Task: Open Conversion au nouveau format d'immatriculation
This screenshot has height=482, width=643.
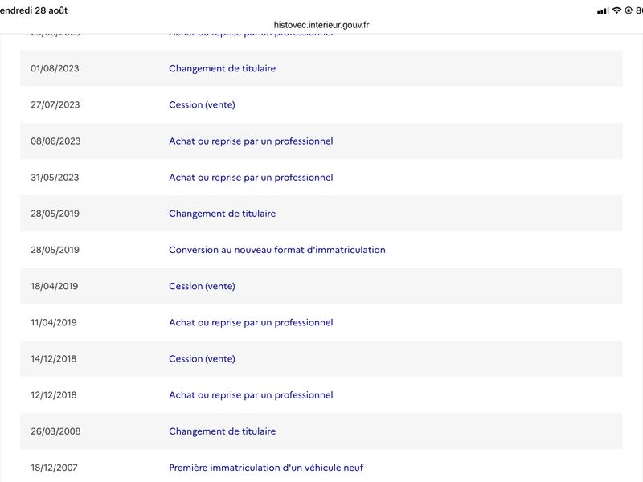Action: tap(277, 250)
